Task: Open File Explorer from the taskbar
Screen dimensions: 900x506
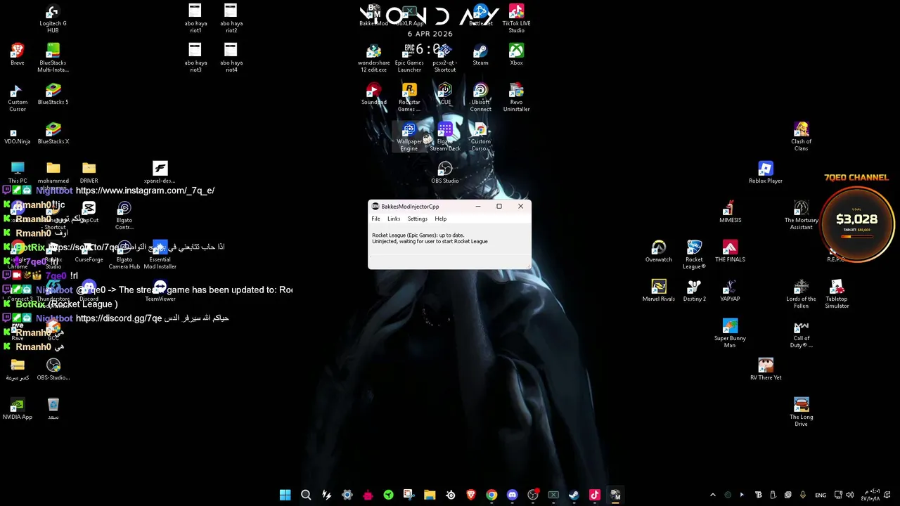Action: pyautogui.click(x=430, y=495)
